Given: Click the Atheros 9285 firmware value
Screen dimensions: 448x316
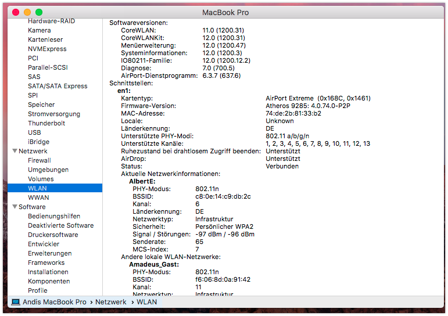Looking at the screenshot, I should [x=308, y=106].
